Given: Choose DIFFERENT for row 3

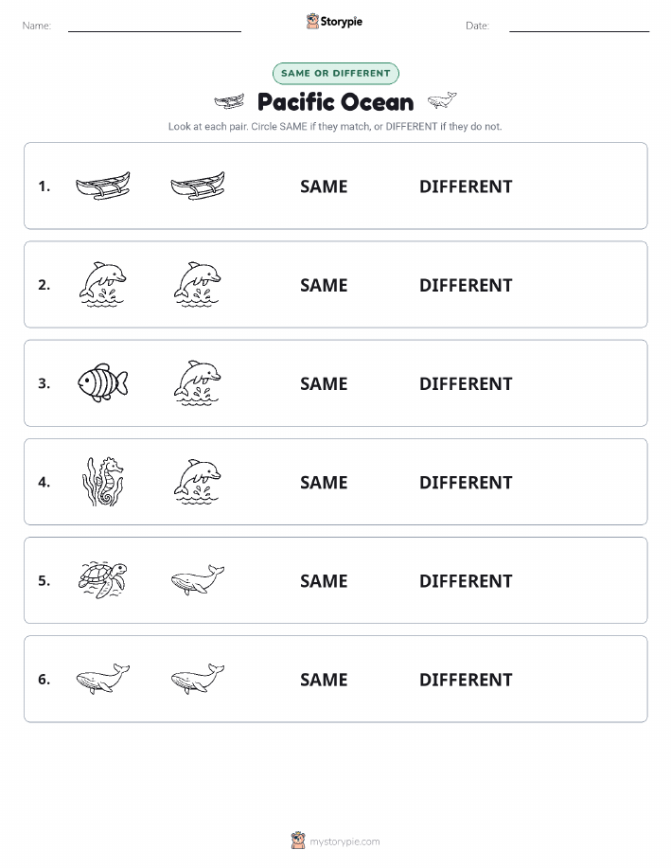Looking at the screenshot, I should (x=466, y=383).
